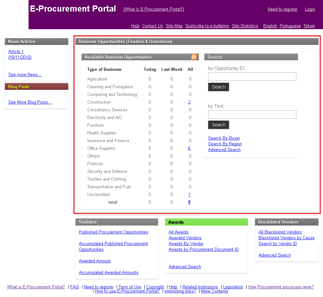The image size is (323, 297).
Task: Click the RSS feed icon
Action: 194,57
